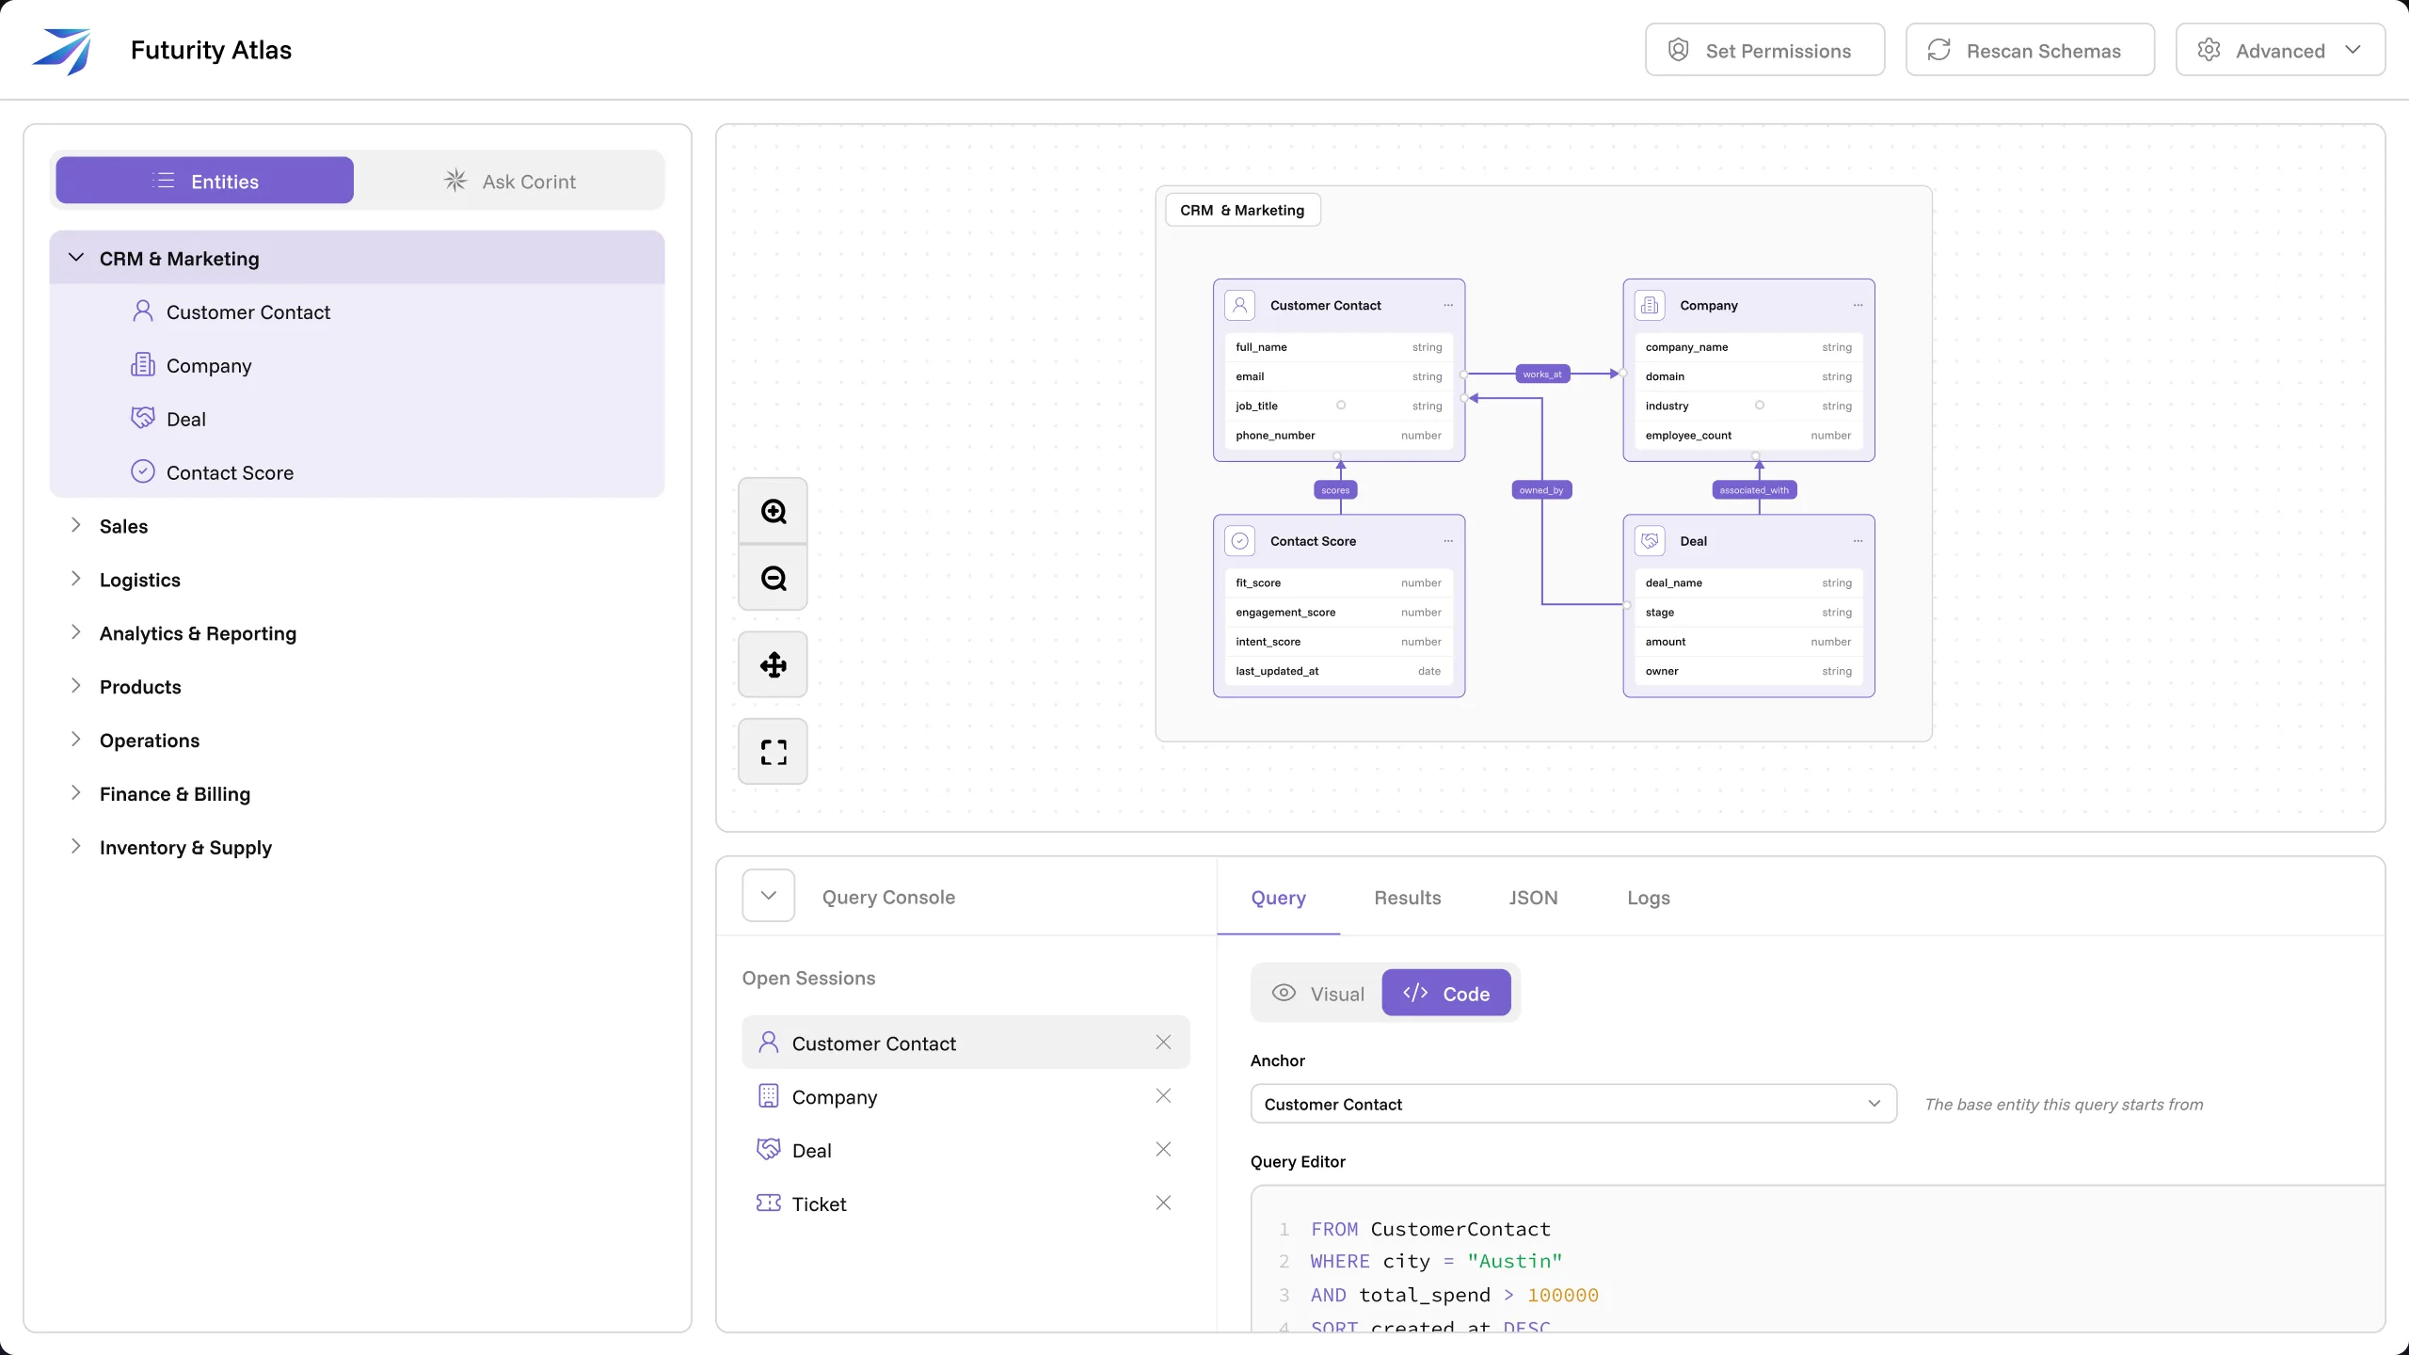
Task: Select the Query tab
Action: click(x=1278, y=898)
